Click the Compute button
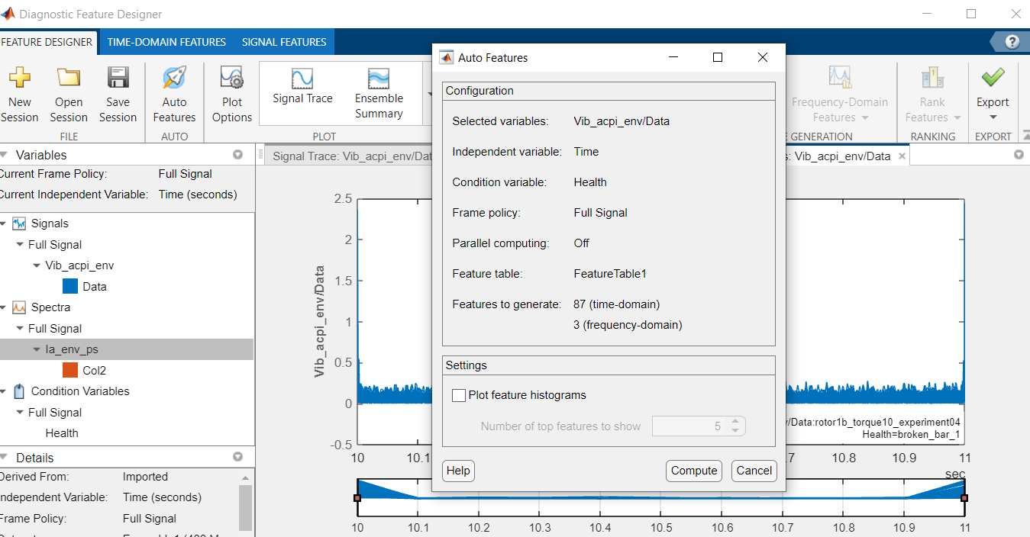Image resolution: width=1030 pixels, height=537 pixels. tap(694, 471)
